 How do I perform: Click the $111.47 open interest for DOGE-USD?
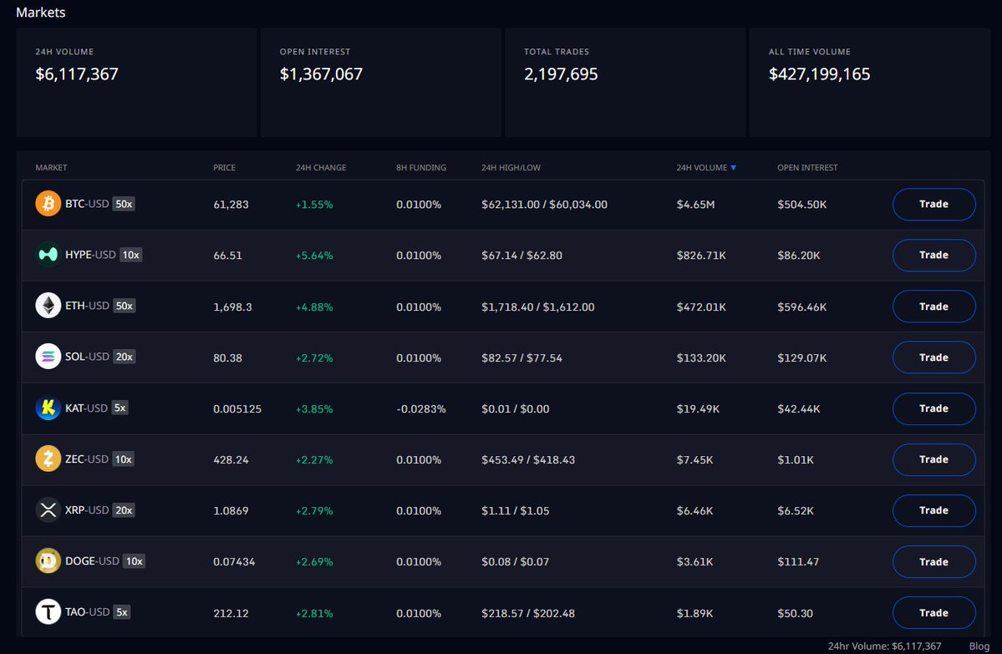pyautogui.click(x=798, y=562)
